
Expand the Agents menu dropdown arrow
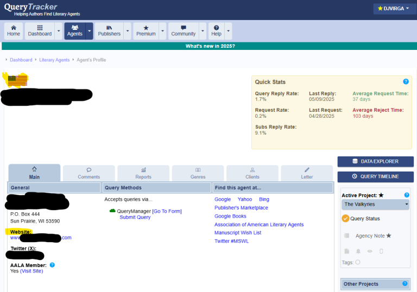90,31
